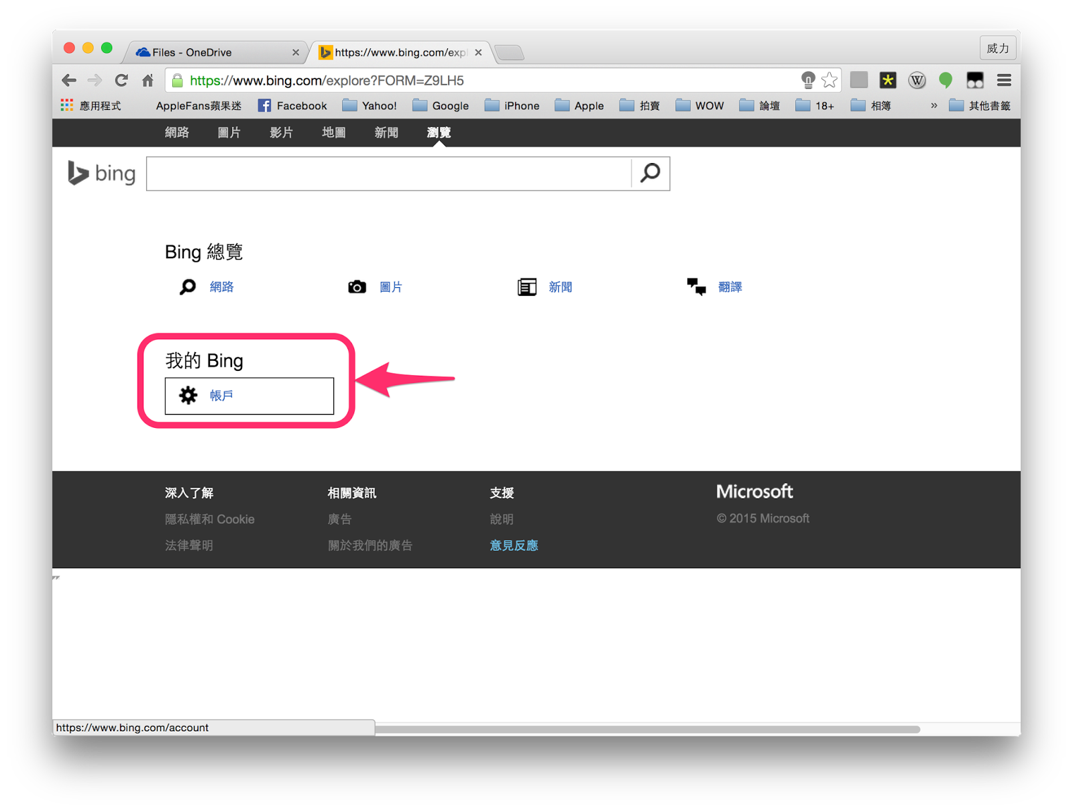The height and width of the screenshot is (811, 1073).
Task: Click the 意見反應 feedback link
Action: (x=514, y=545)
